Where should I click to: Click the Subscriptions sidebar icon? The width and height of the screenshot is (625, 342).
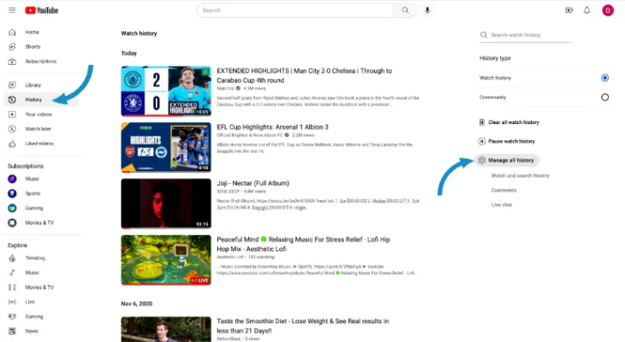click(12, 62)
